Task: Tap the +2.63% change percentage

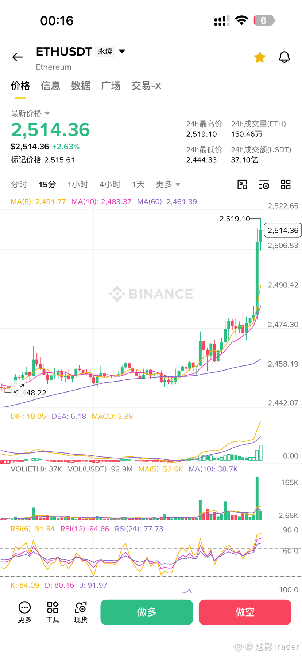Action: [66, 147]
